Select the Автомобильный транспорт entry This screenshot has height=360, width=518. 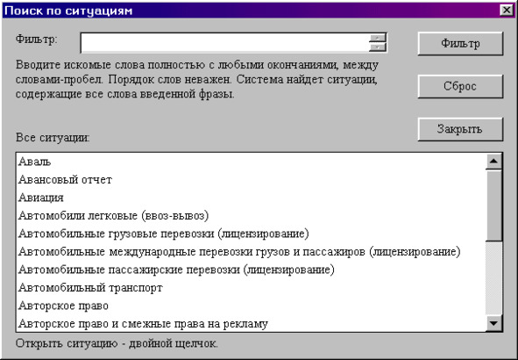coord(251,287)
